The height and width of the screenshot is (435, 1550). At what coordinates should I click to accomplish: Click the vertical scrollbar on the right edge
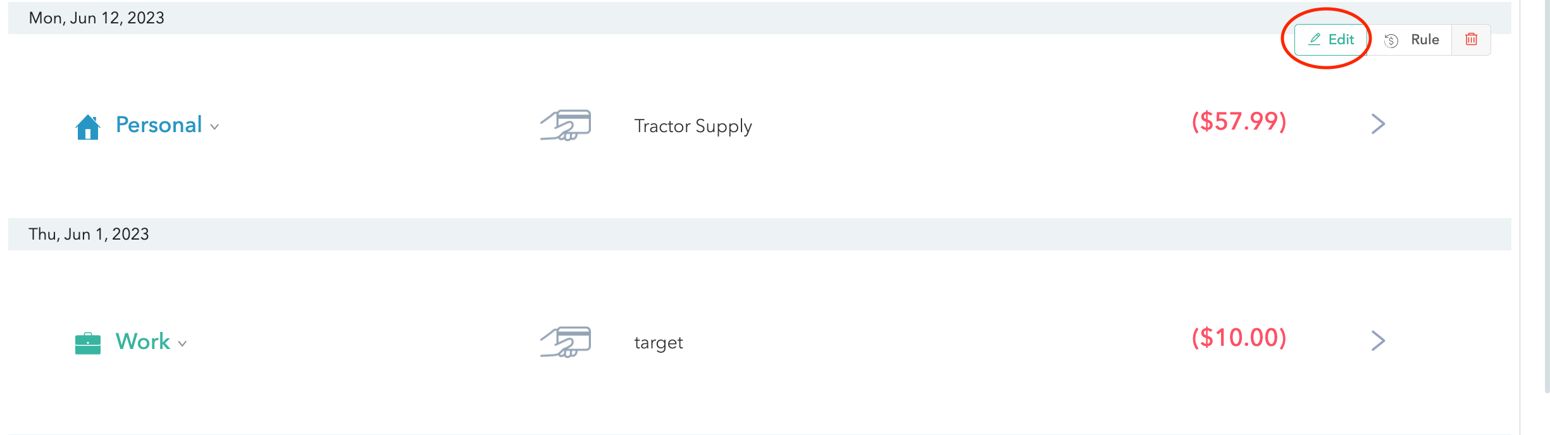1547,196
